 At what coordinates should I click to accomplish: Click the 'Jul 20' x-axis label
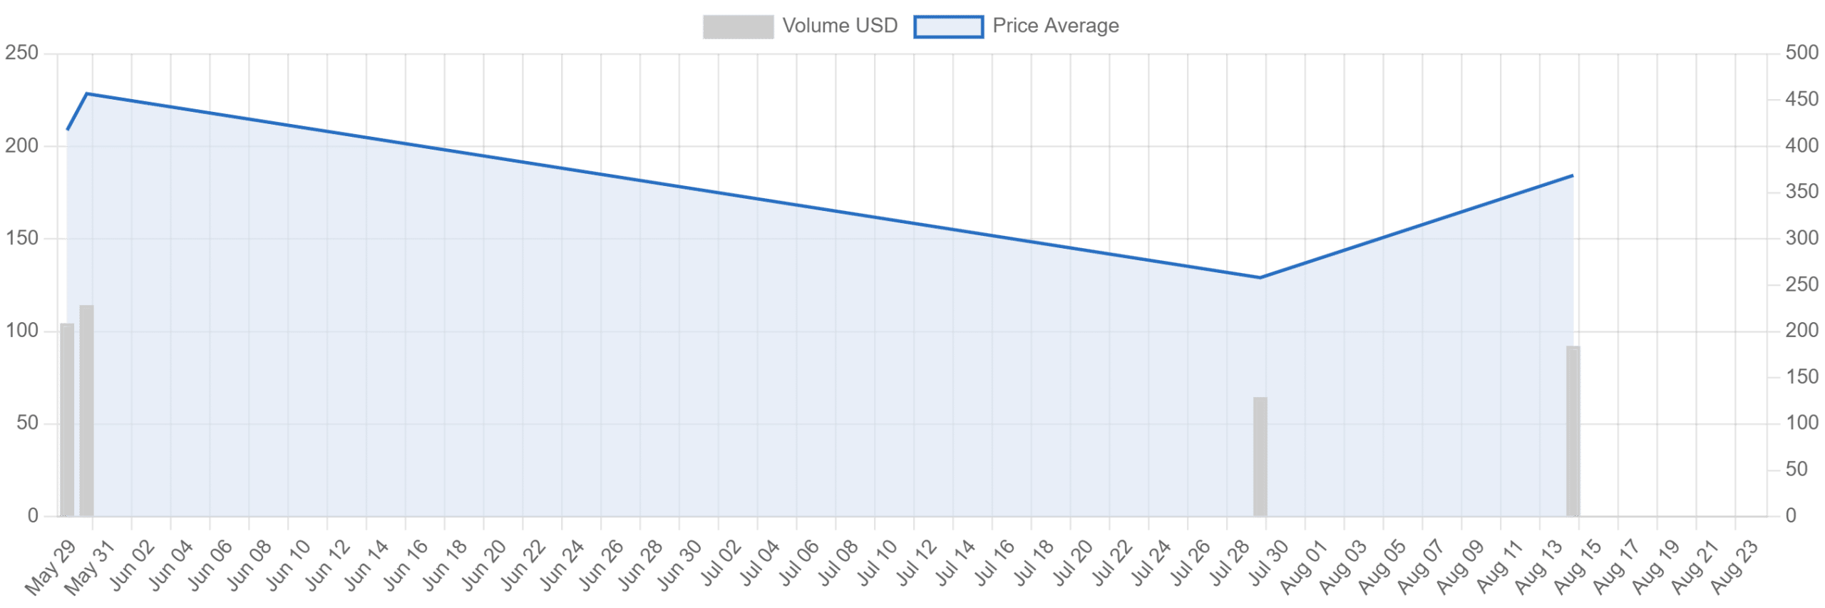pos(1074,563)
